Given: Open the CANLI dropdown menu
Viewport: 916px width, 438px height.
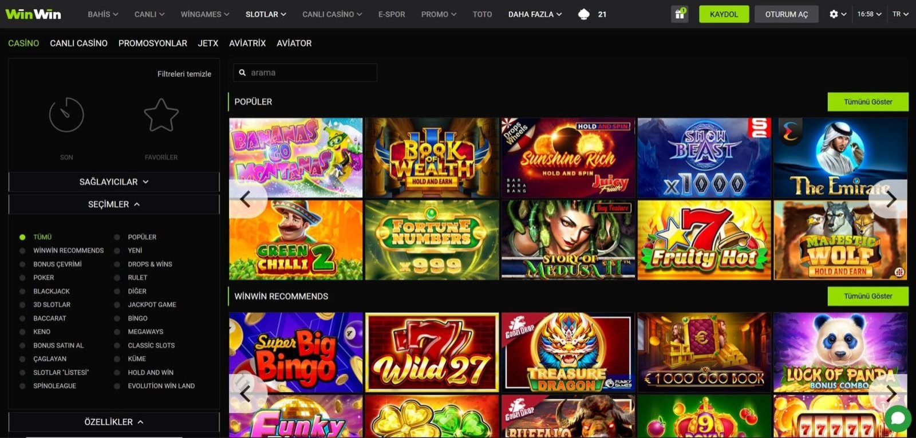Looking at the screenshot, I should coord(149,14).
